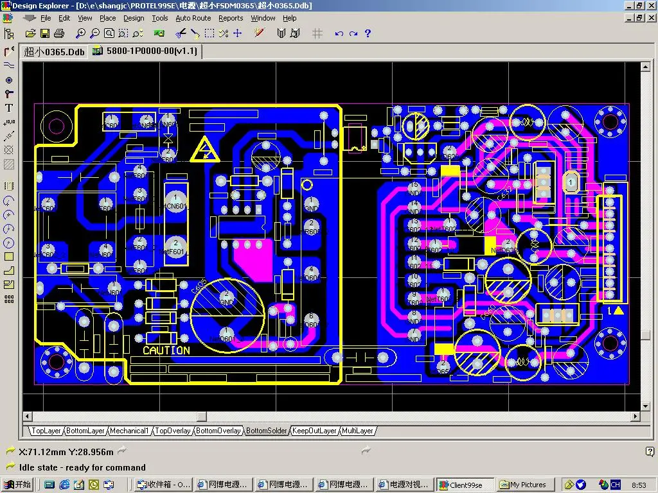Open the Auto Route menu
Screen dimensions: 658x493
pos(193,18)
